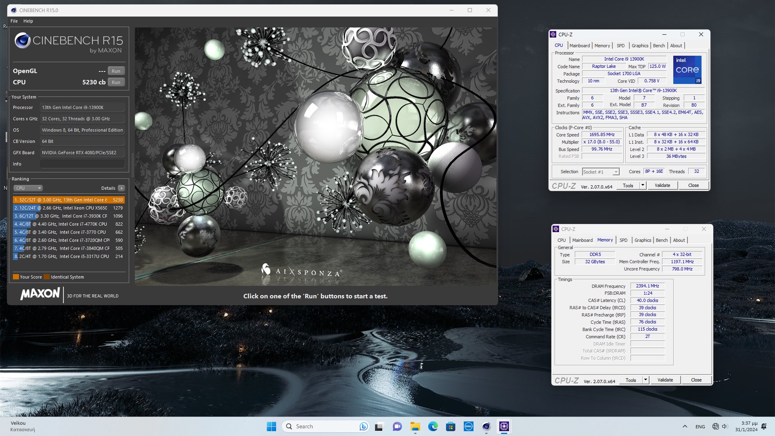Click the Info input field
775x436 pixels.
point(82,164)
